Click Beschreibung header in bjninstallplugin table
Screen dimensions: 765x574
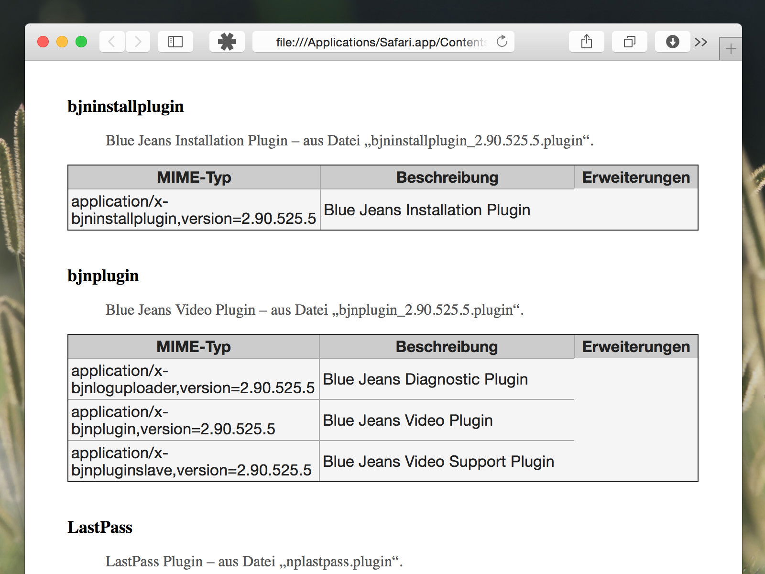pyautogui.click(x=448, y=177)
